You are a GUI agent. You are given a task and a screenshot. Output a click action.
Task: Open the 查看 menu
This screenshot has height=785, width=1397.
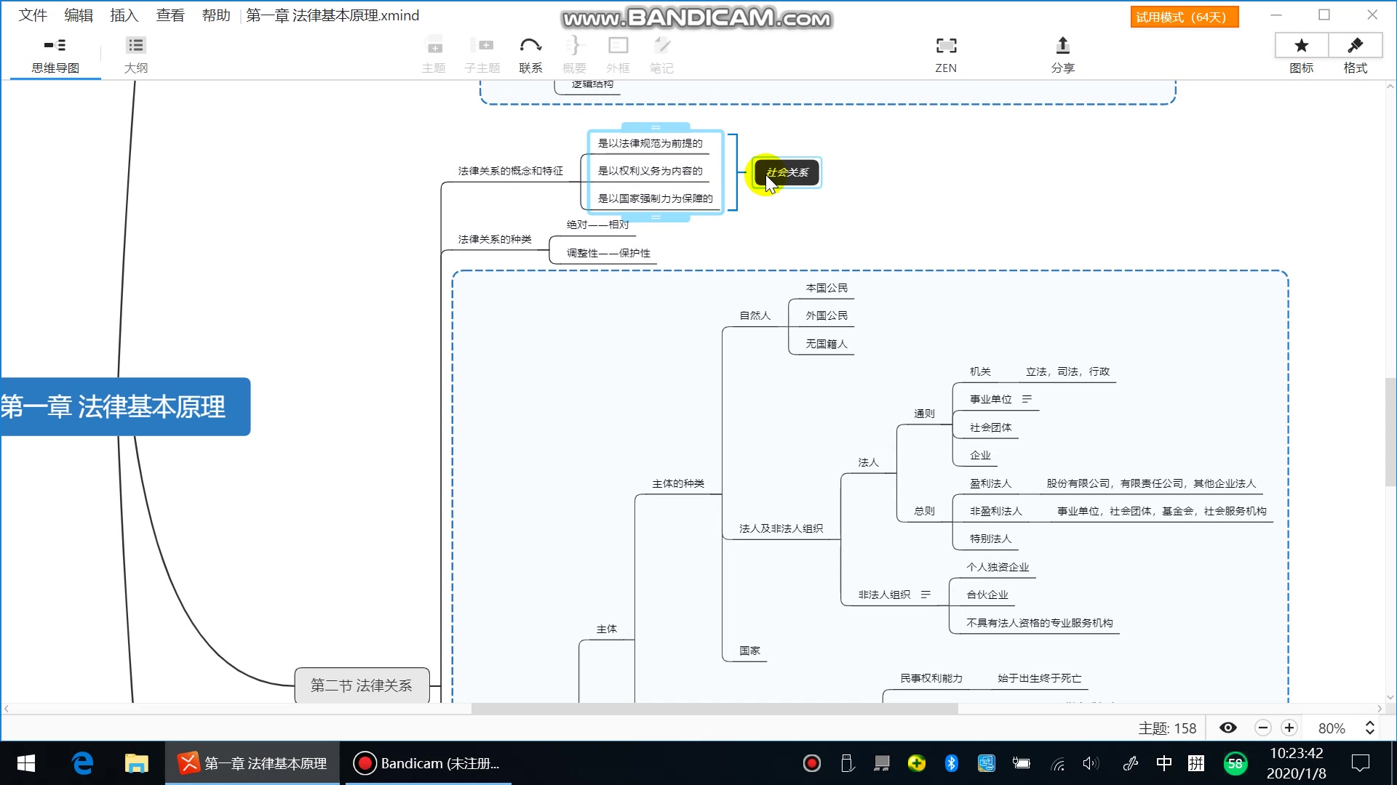point(170,15)
